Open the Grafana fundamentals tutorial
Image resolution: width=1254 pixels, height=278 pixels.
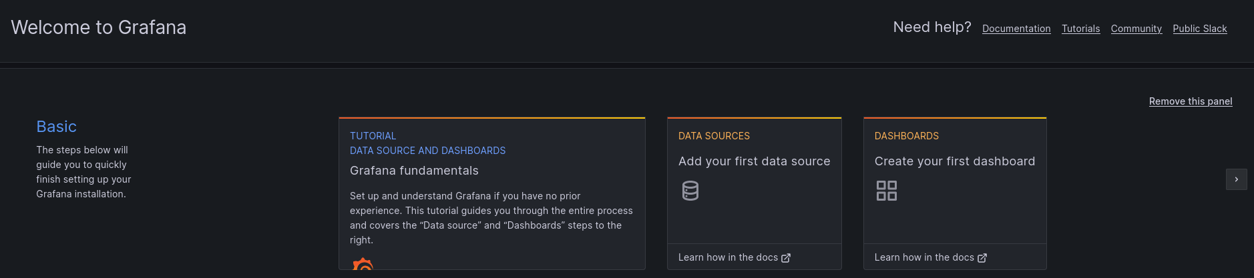414,171
